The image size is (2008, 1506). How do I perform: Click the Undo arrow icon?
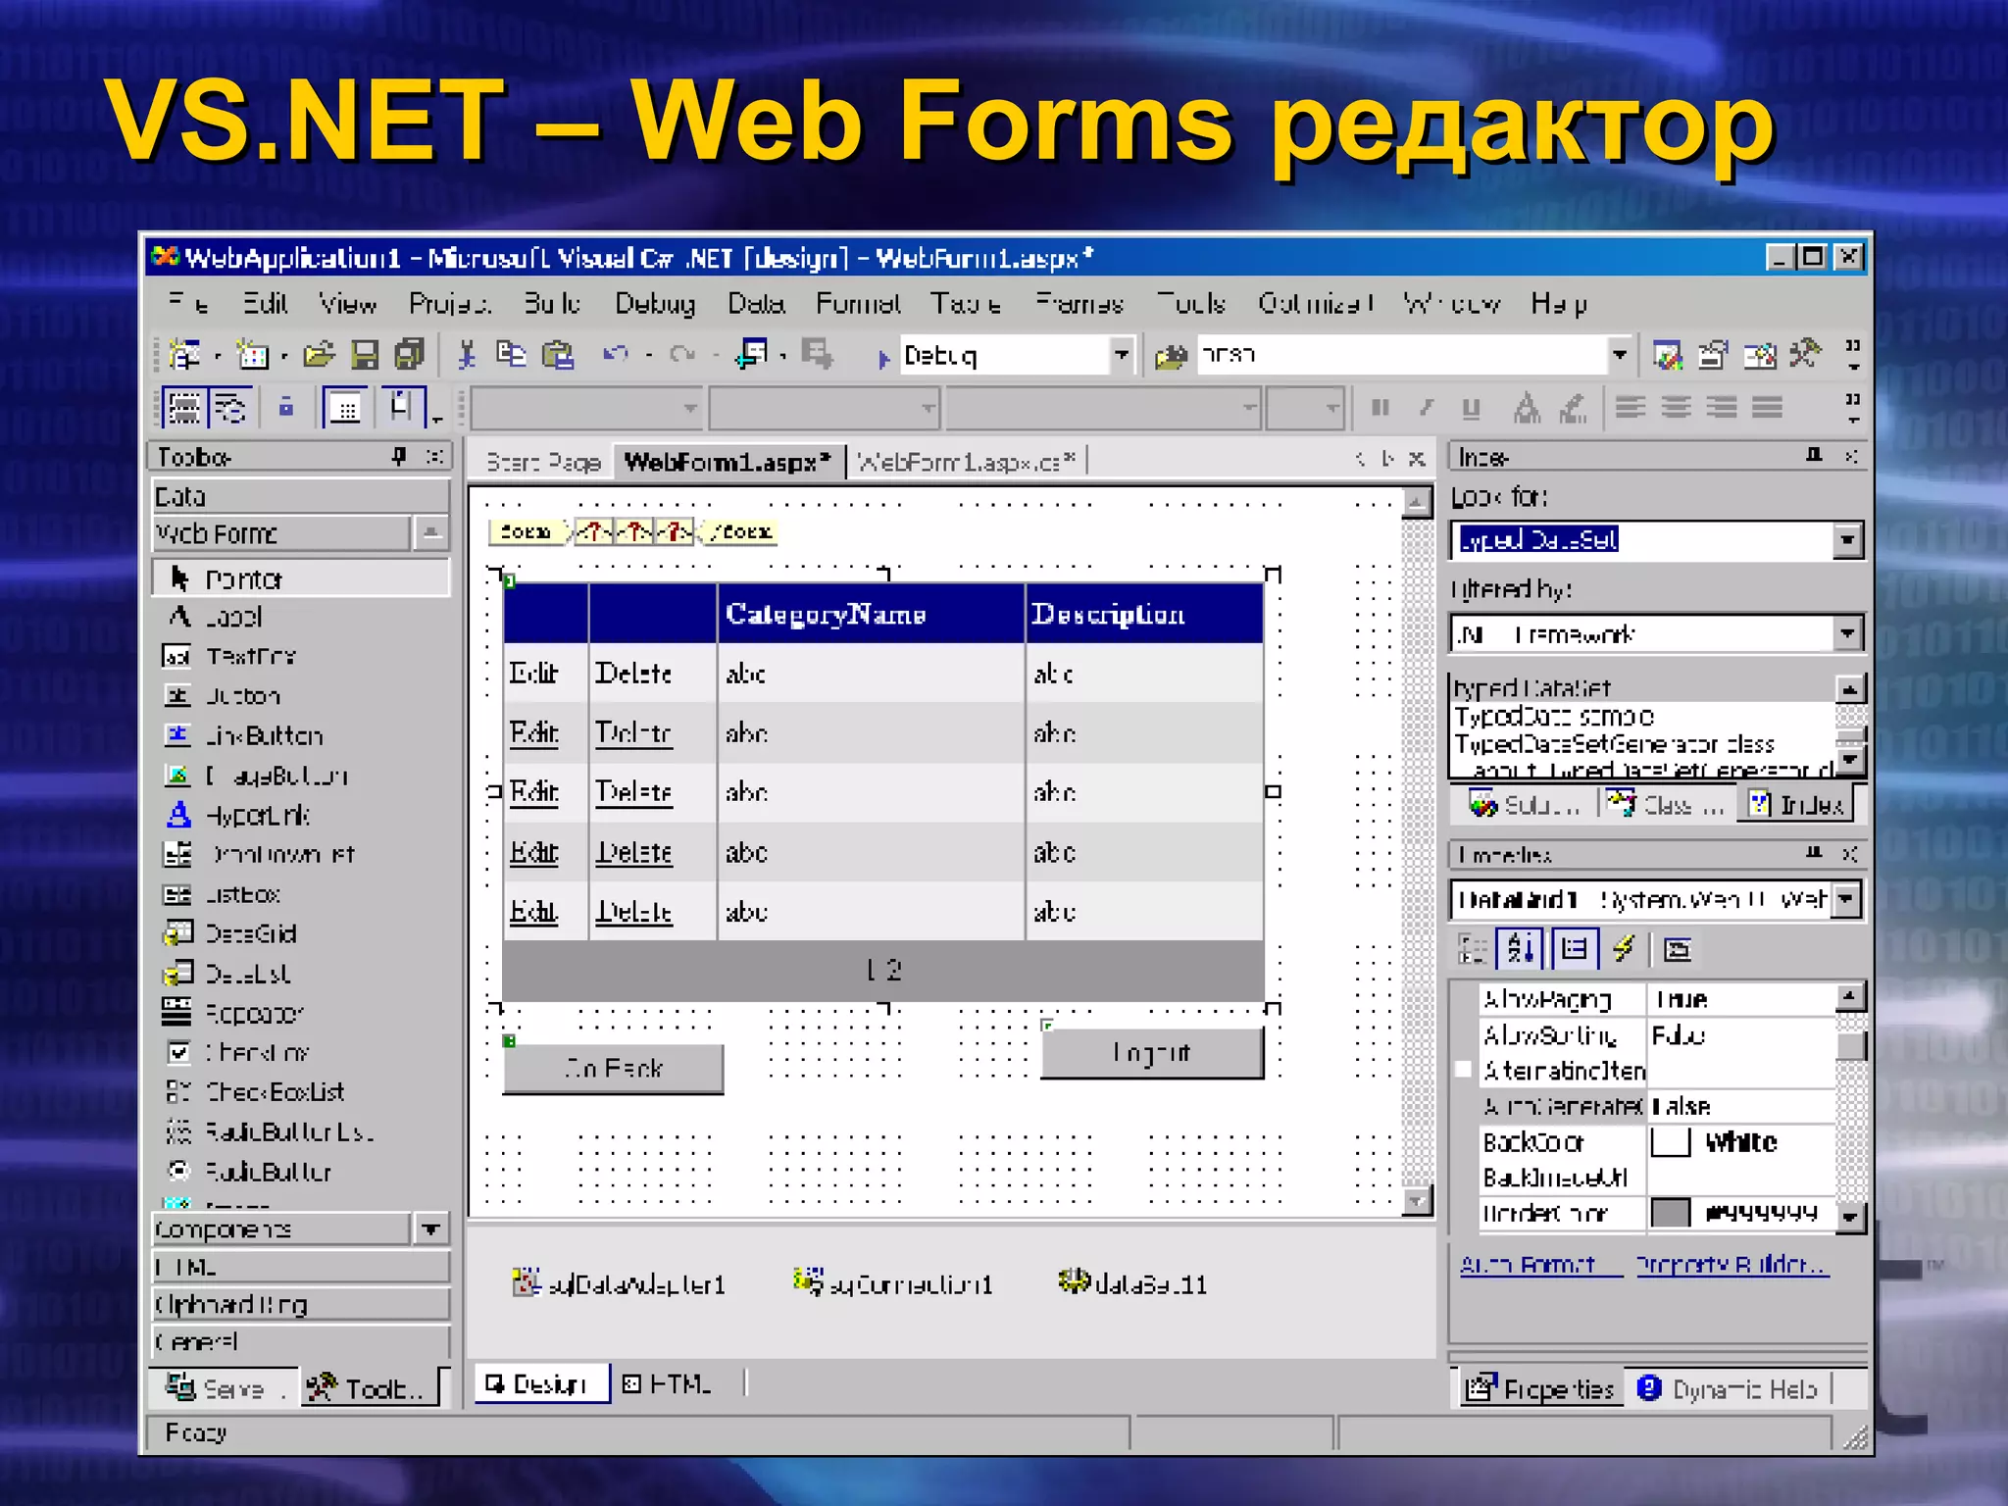click(616, 355)
